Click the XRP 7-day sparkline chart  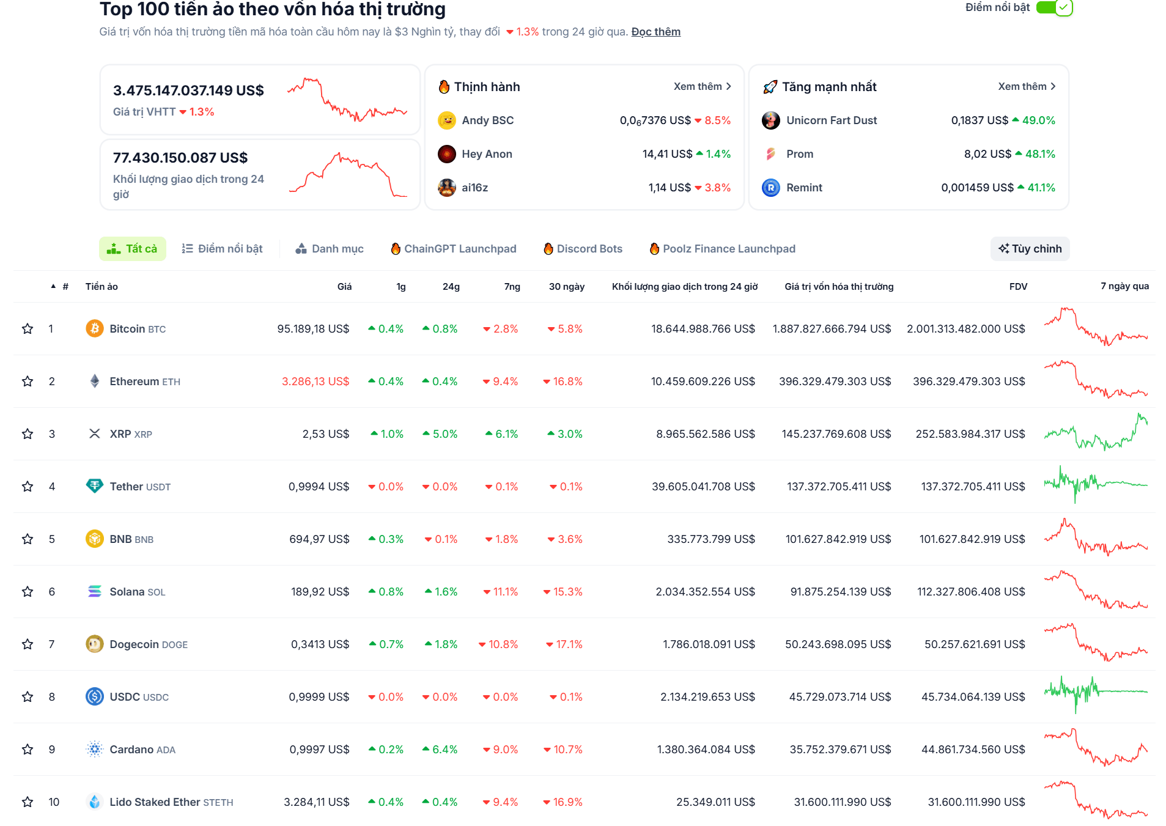coord(1096,432)
